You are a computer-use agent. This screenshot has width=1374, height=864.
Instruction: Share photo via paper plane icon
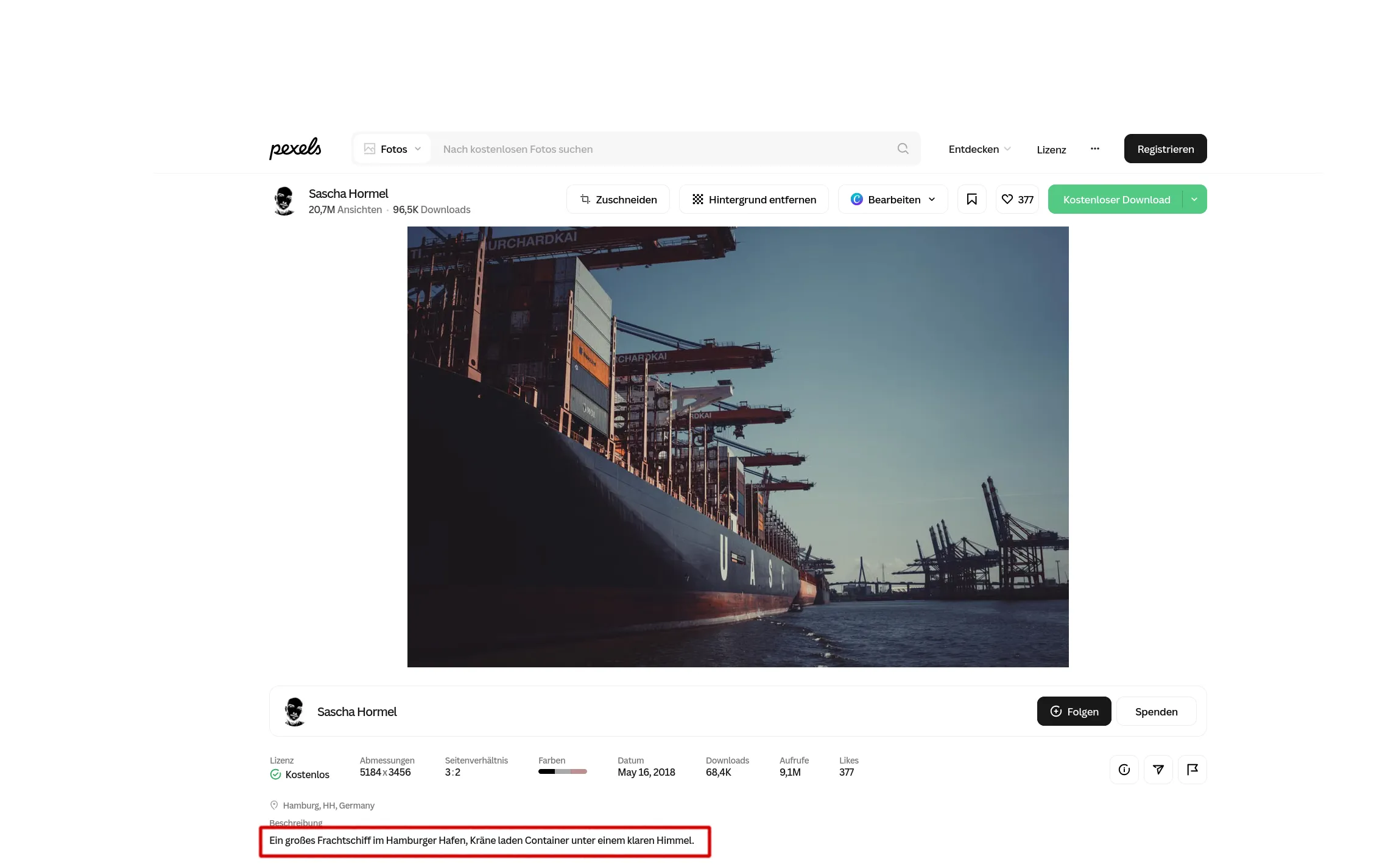[x=1158, y=770]
